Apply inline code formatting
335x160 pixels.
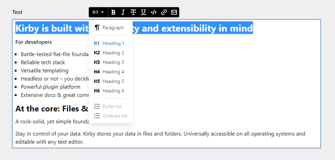[154, 12]
